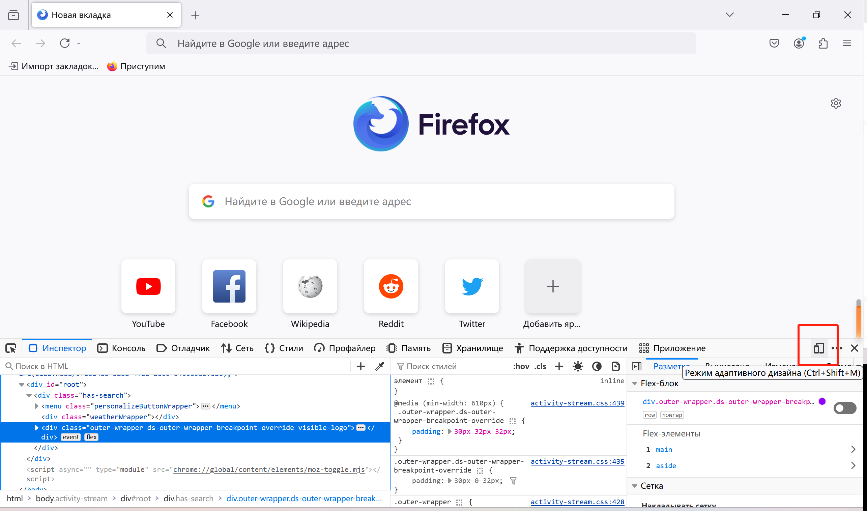Open the Facebook shortcut tile
This screenshot has width=867, height=511.
(229, 286)
